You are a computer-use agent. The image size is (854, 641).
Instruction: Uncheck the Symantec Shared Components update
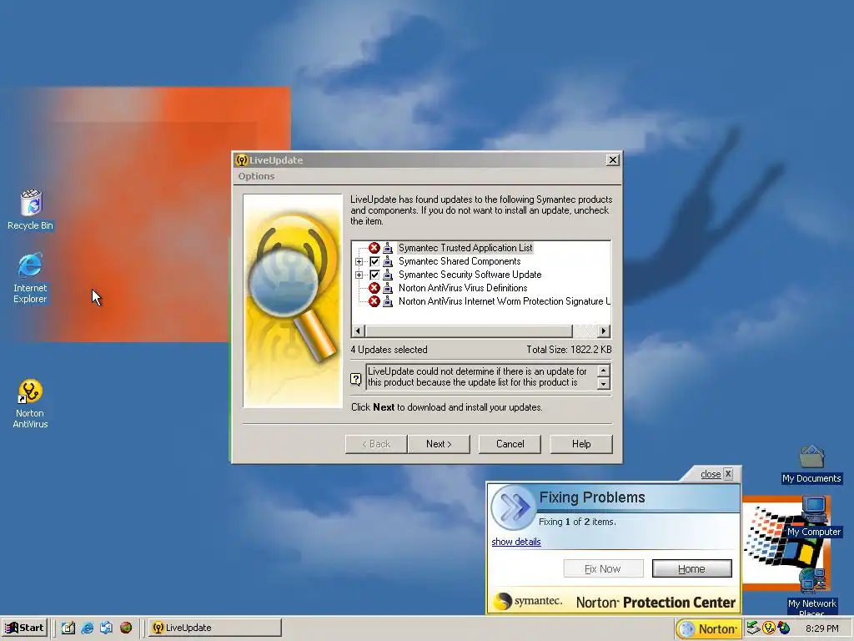pos(374,261)
